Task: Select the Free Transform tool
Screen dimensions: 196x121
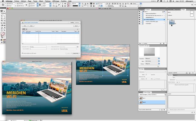Action: pyautogui.click(x=4, y=23)
